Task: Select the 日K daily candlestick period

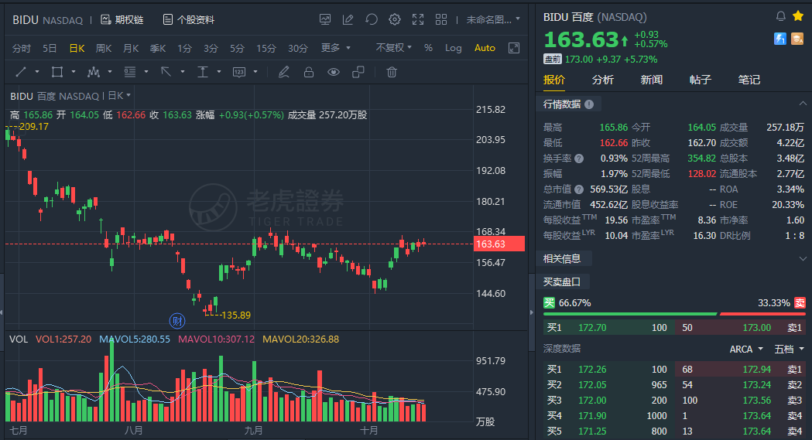Action: pyautogui.click(x=77, y=48)
